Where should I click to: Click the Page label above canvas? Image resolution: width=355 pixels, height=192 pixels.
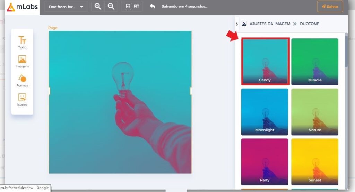pyautogui.click(x=53, y=28)
